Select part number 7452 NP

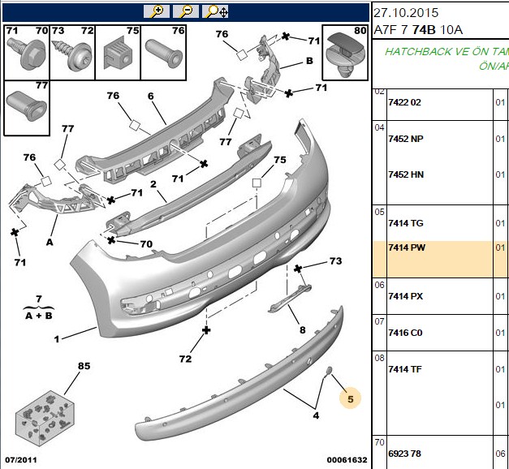click(406, 139)
